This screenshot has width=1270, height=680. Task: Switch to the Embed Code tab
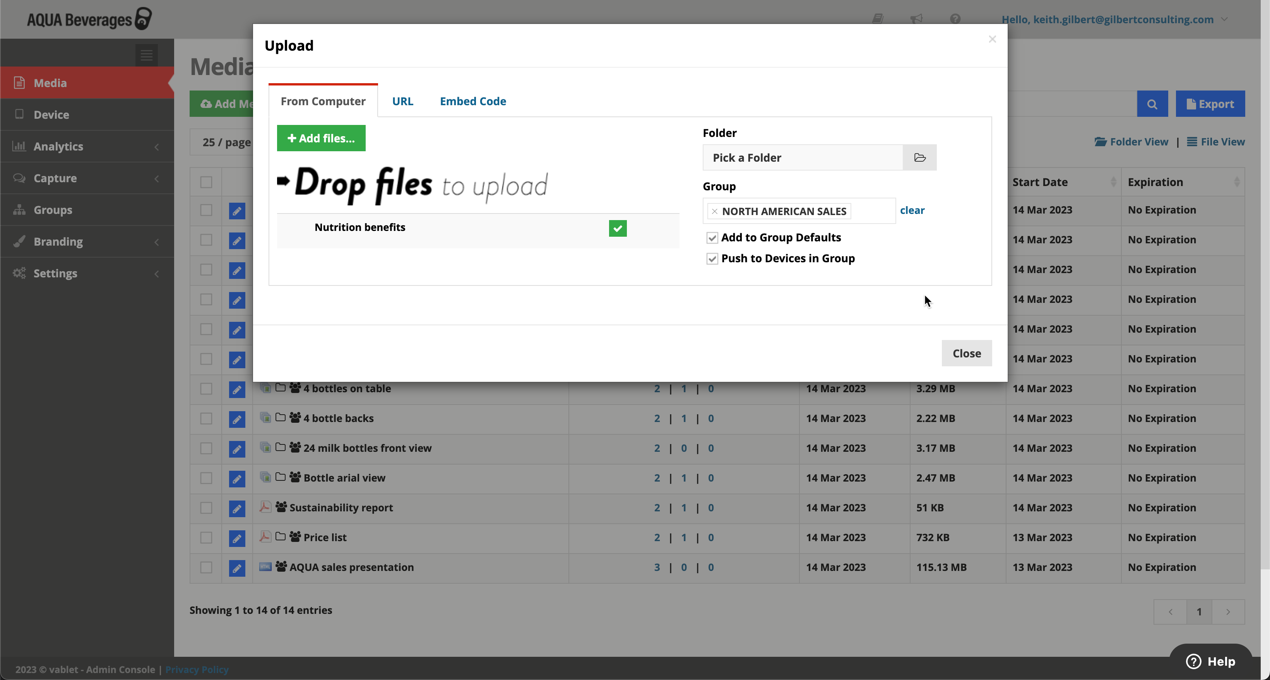click(x=473, y=101)
